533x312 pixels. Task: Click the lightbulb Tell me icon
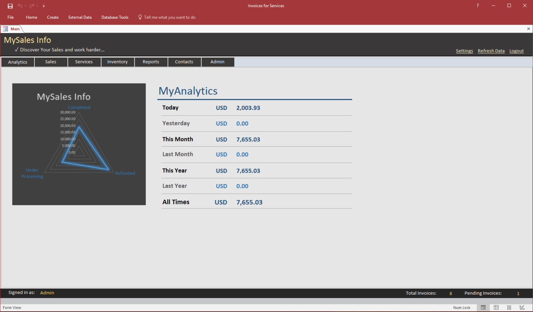tap(140, 17)
